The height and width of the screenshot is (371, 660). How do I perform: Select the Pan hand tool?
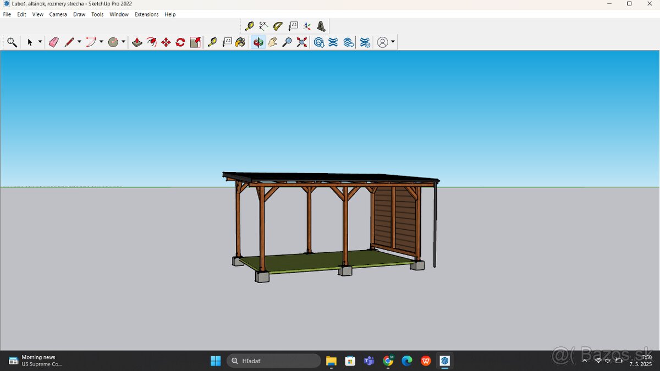click(272, 42)
